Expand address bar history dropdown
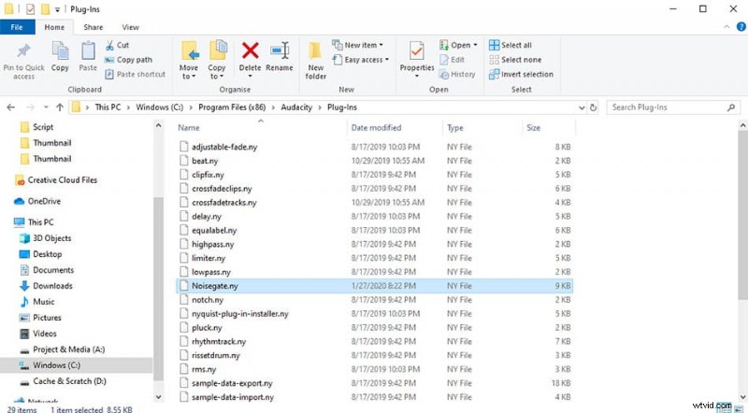The image size is (748, 413). 582,107
